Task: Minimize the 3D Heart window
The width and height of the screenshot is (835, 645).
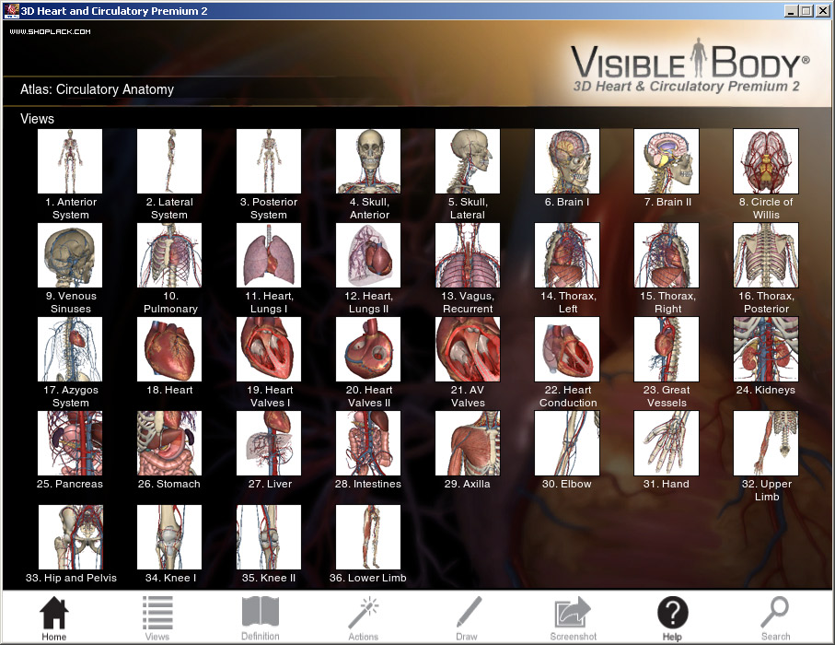Action: point(792,11)
